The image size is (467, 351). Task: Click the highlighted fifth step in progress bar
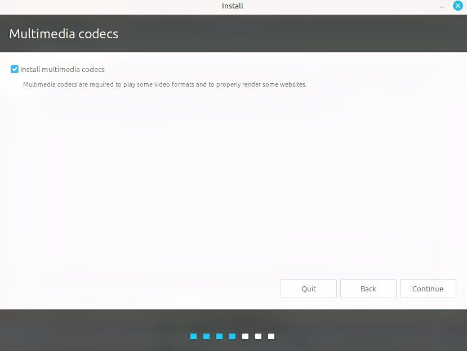pos(246,336)
